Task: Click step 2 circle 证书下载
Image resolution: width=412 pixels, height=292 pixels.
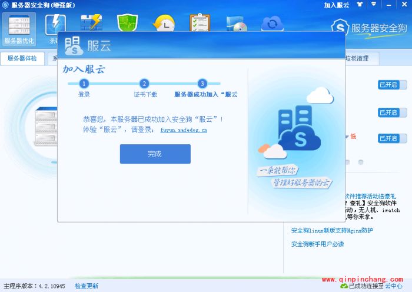Action: [x=145, y=84]
